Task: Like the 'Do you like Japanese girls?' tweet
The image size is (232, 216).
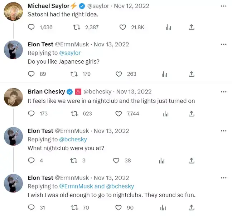Action: tap(119, 74)
